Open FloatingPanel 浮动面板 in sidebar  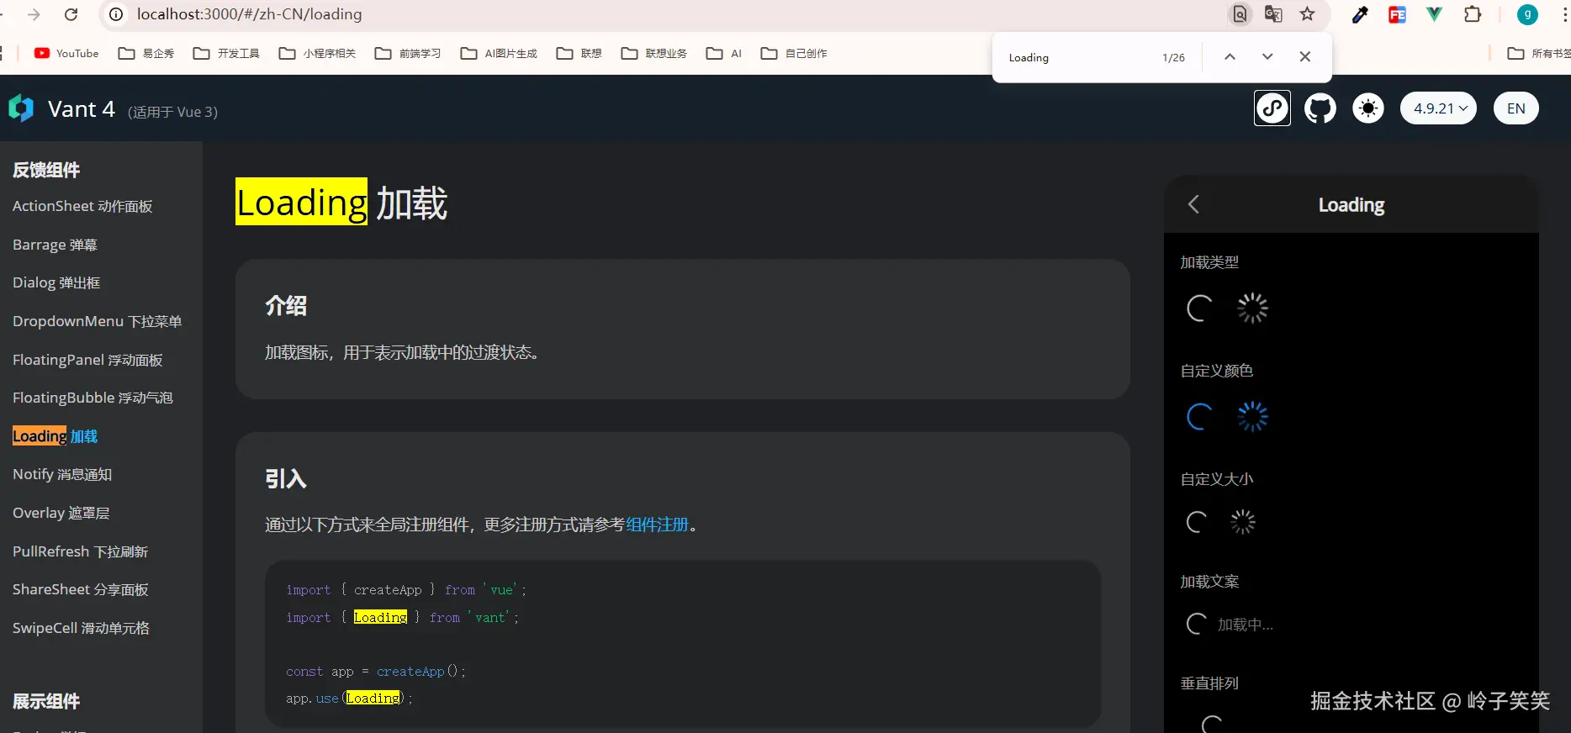(x=87, y=360)
